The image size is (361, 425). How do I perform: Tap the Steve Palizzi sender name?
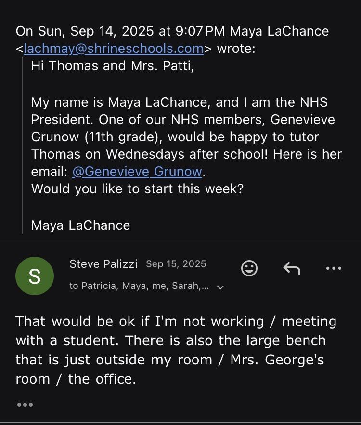tap(103, 264)
